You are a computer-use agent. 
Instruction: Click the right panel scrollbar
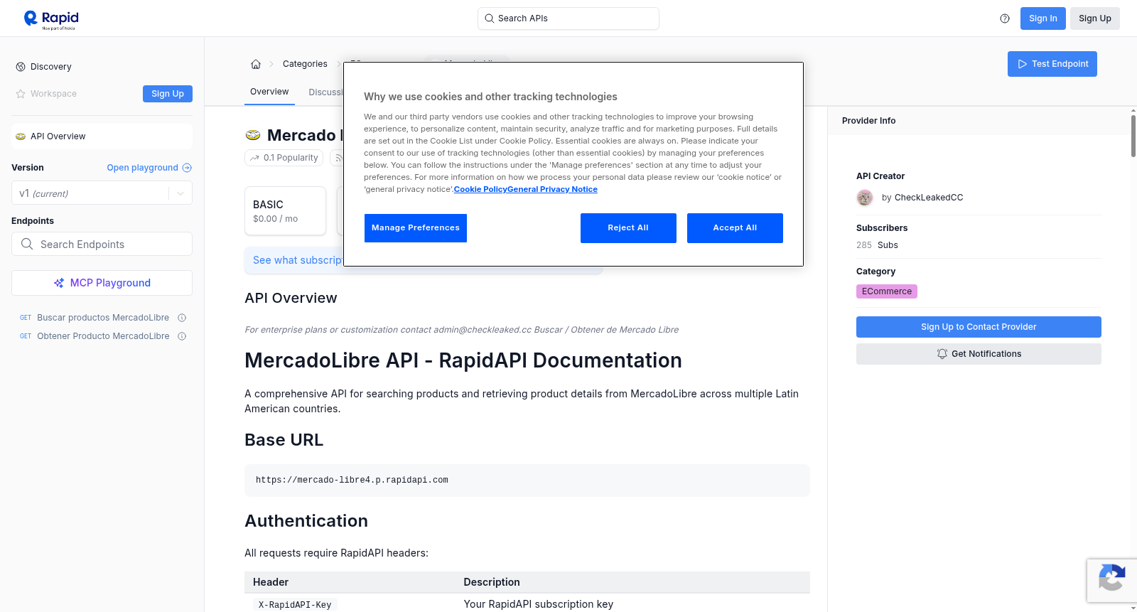tap(1133, 135)
